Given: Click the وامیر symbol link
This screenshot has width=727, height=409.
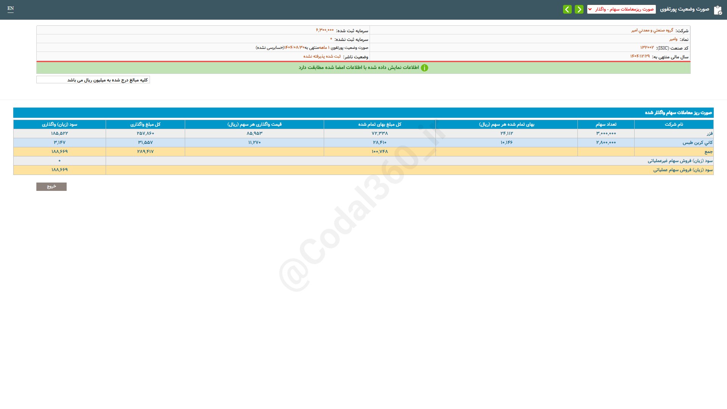Looking at the screenshot, I should 673,39.
